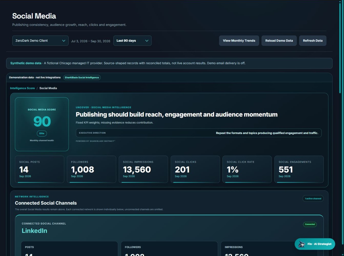Click the scrollbar up arrow
The image size is (344, 256).
[x=340, y=2]
